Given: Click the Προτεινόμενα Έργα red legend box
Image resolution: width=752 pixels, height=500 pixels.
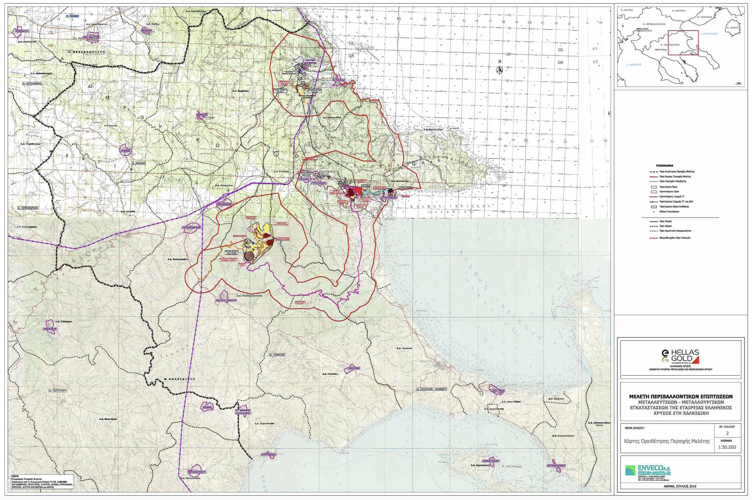Looking at the screenshot, I should click(653, 192).
